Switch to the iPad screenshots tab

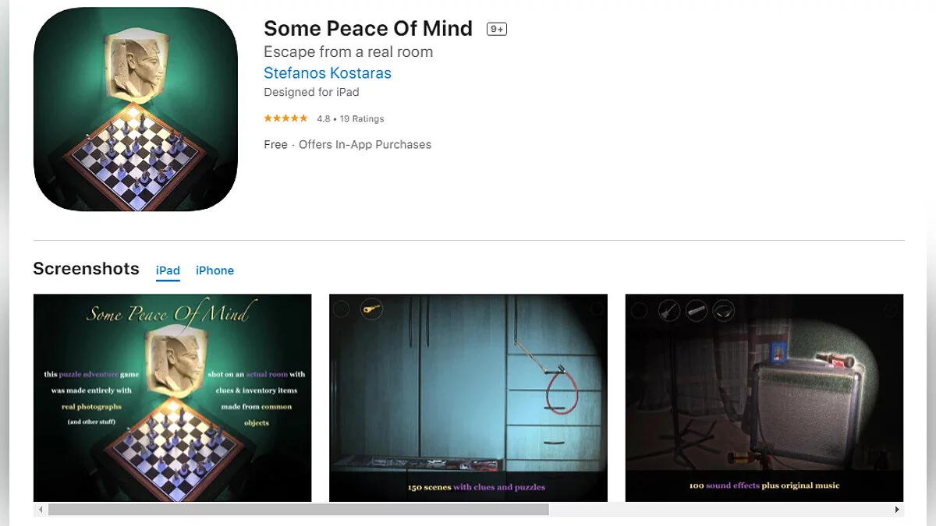(168, 270)
